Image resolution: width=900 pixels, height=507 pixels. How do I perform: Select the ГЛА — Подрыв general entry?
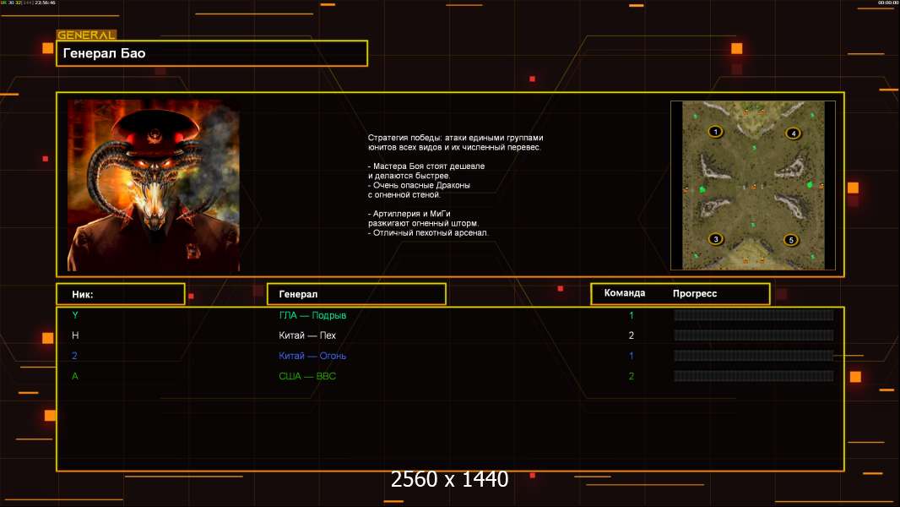click(313, 315)
